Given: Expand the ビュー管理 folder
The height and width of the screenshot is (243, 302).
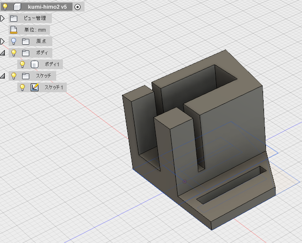Looking at the screenshot, I should coord(2,18).
